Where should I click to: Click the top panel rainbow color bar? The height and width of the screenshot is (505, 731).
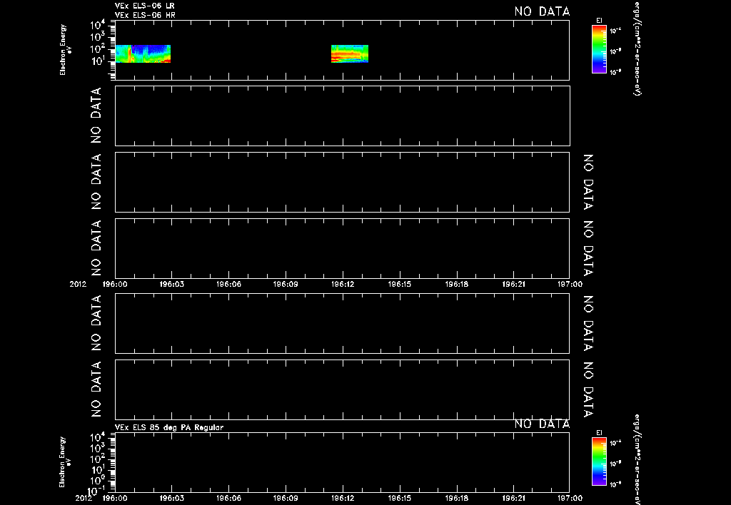[599, 49]
